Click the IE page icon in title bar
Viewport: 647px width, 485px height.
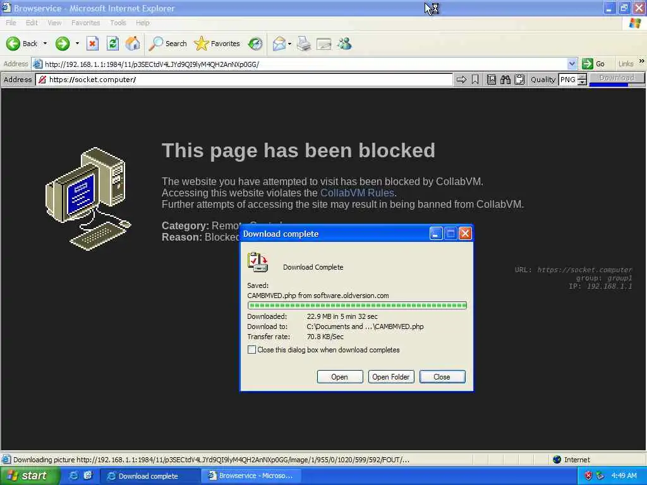[x=6, y=8]
